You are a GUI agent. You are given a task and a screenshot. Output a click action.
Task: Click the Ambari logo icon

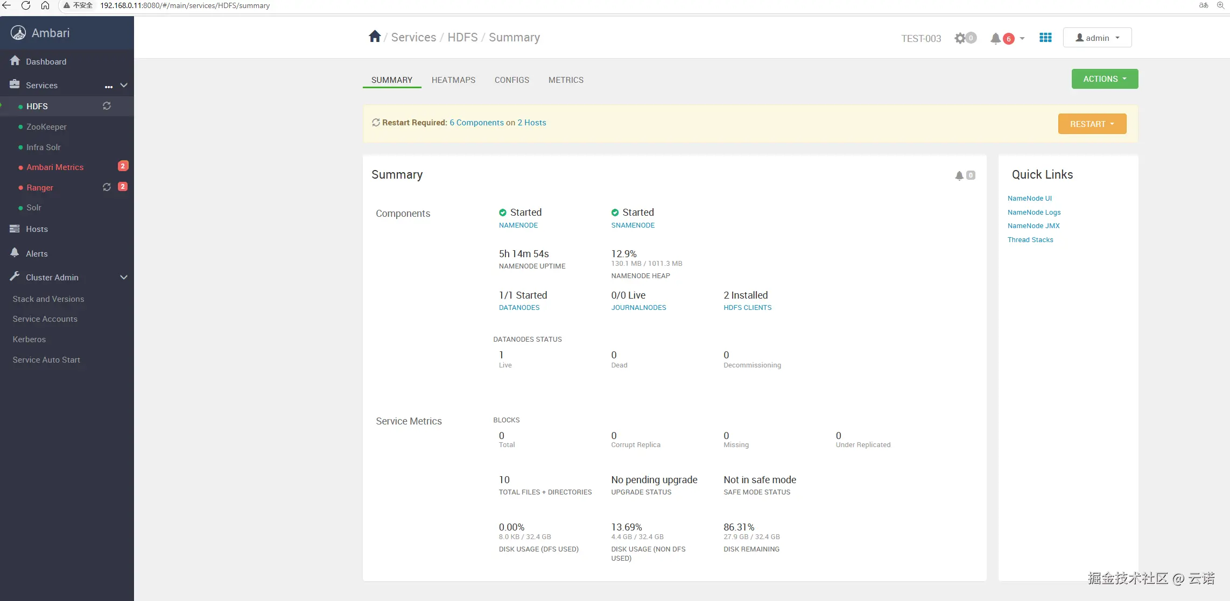coord(18,33)
